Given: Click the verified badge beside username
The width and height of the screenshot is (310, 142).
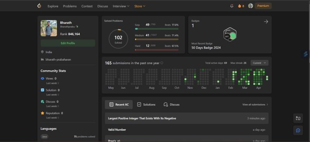Looking at the screenshot, I should coord(77,27).
